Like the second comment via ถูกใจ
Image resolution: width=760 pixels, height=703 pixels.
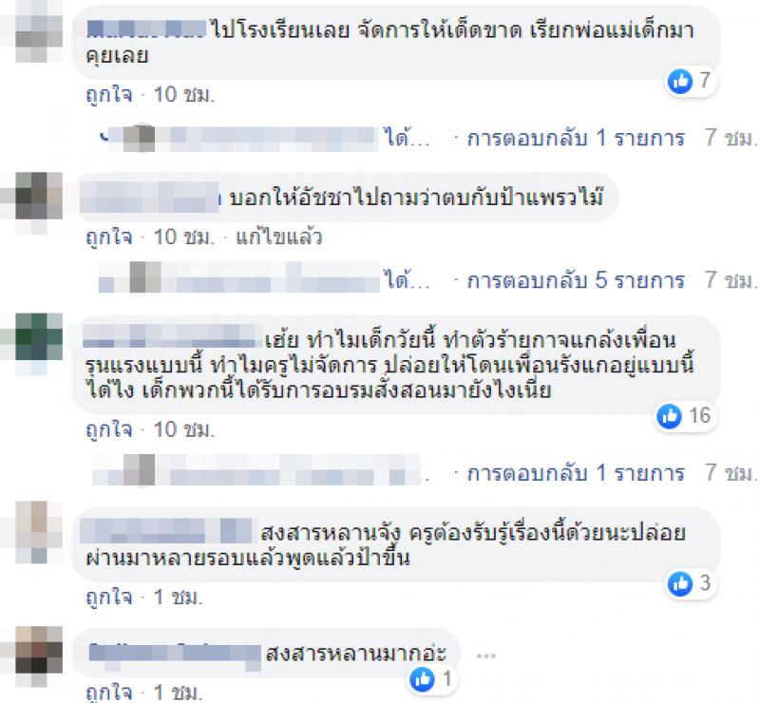tap(108, 237)
